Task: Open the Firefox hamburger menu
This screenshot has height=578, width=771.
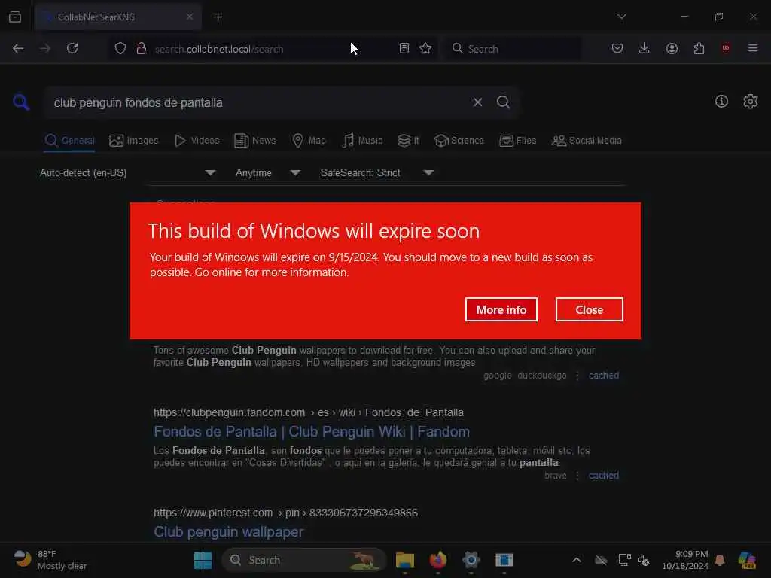Action: [x=752, y=48]
